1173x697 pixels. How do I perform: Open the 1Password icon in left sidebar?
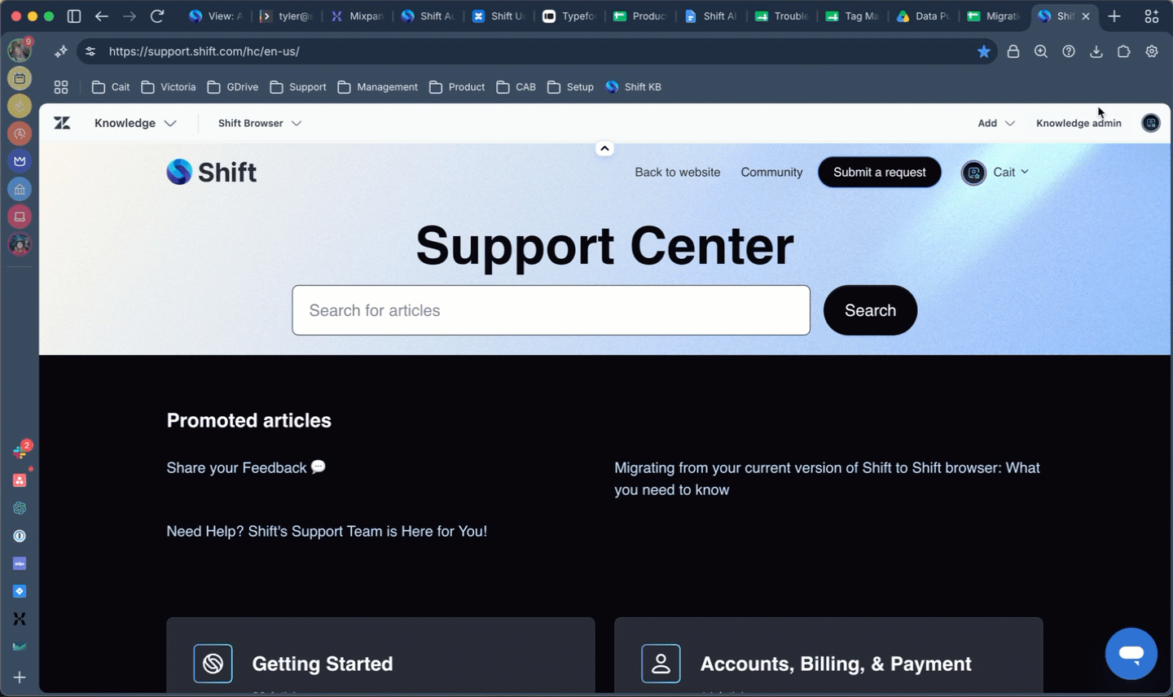coord(20,536)
